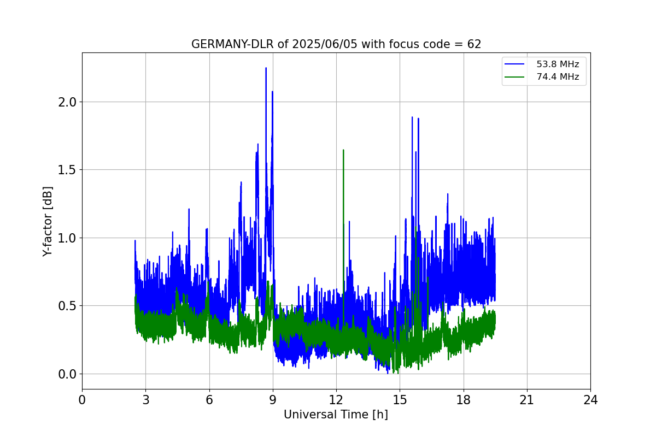The image size is (656, 437).
Task: Click the y-axis tick label '1.0'
Action: click(68, 238)
